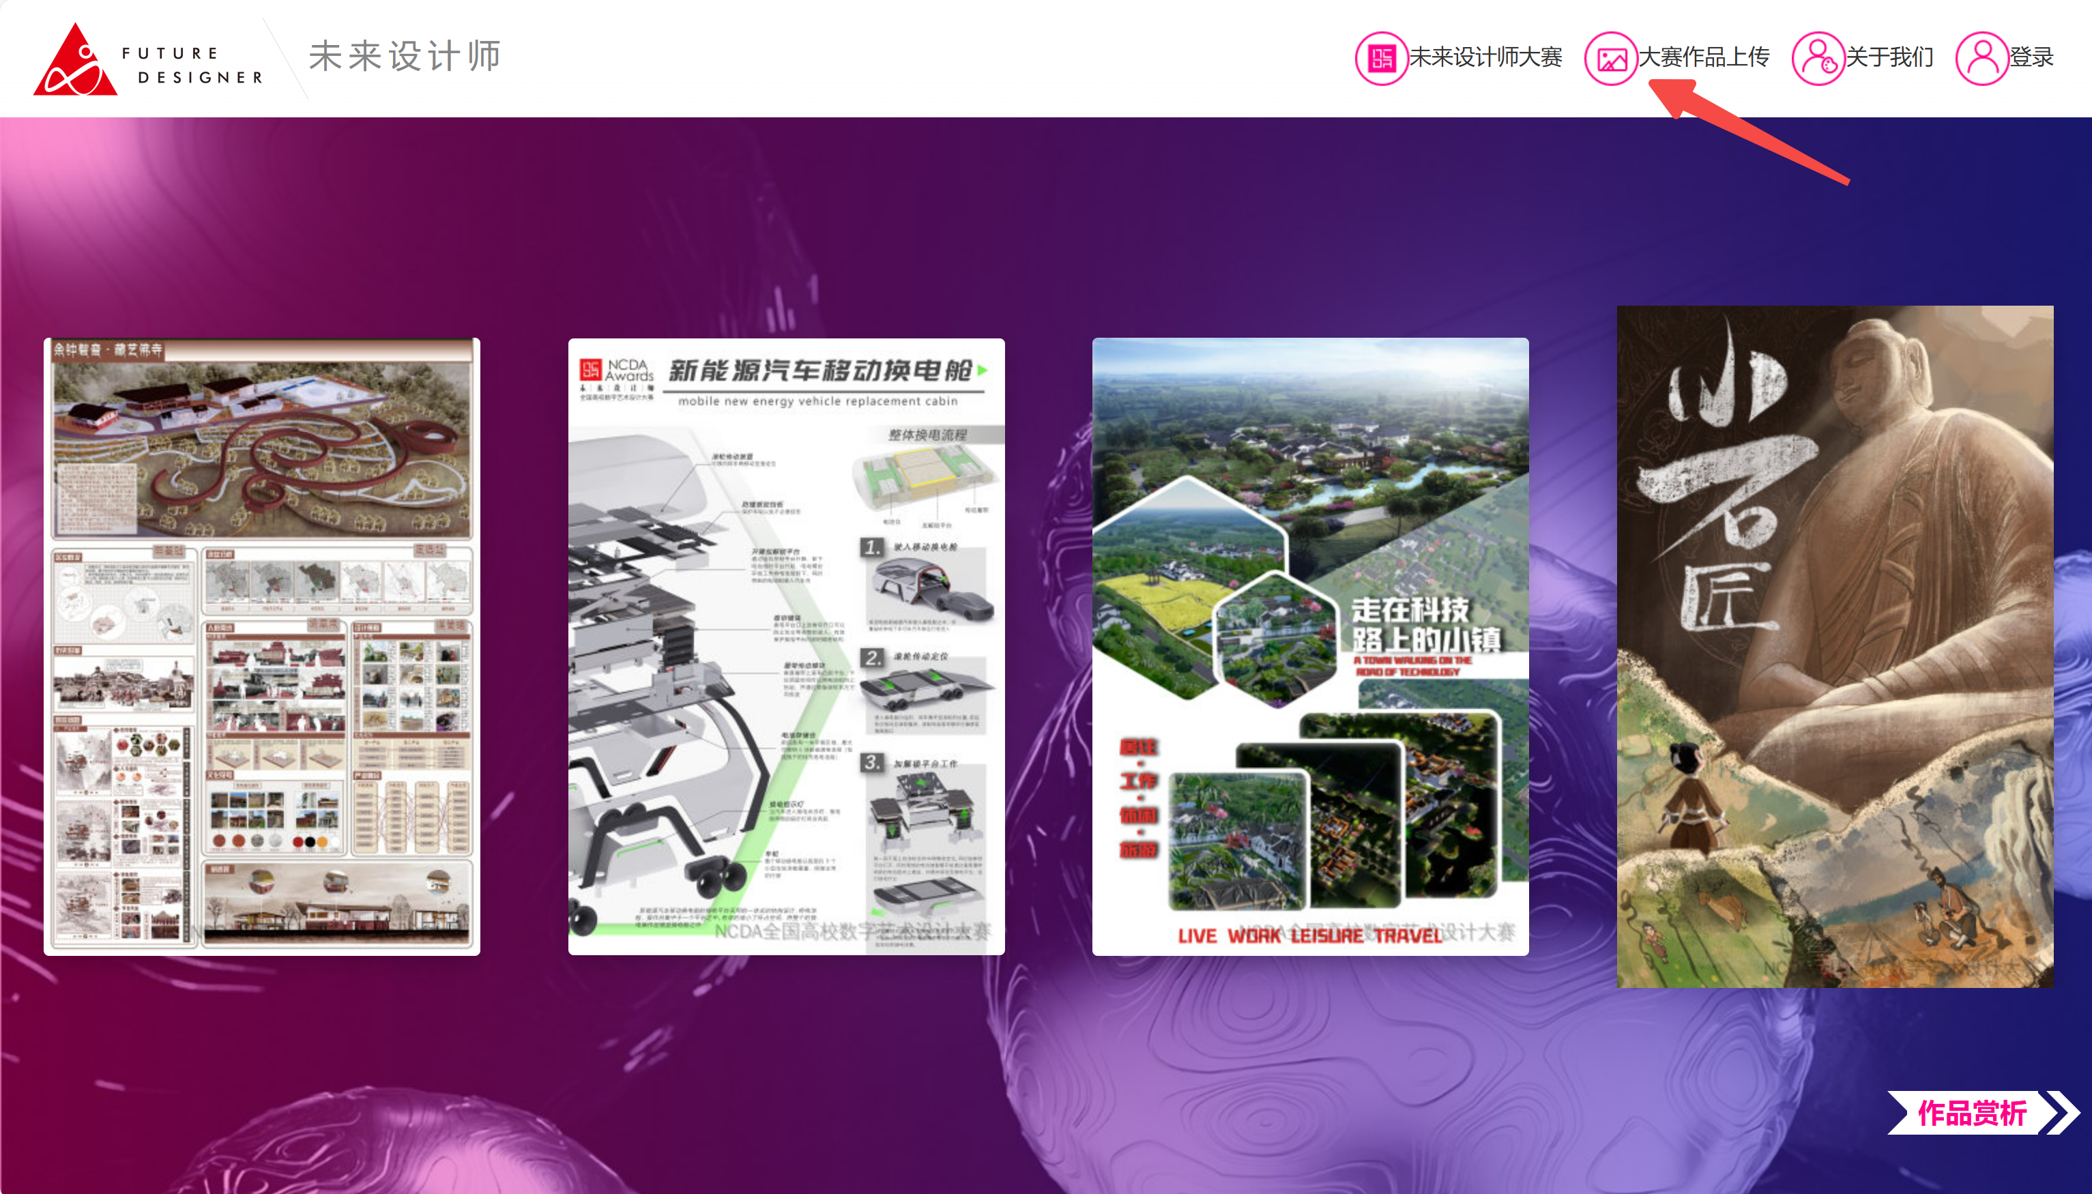Click the FUTURE DESIGNER logo text
The height and width of the screenshot is (1194, 2092).
click(x=192, y=65)
